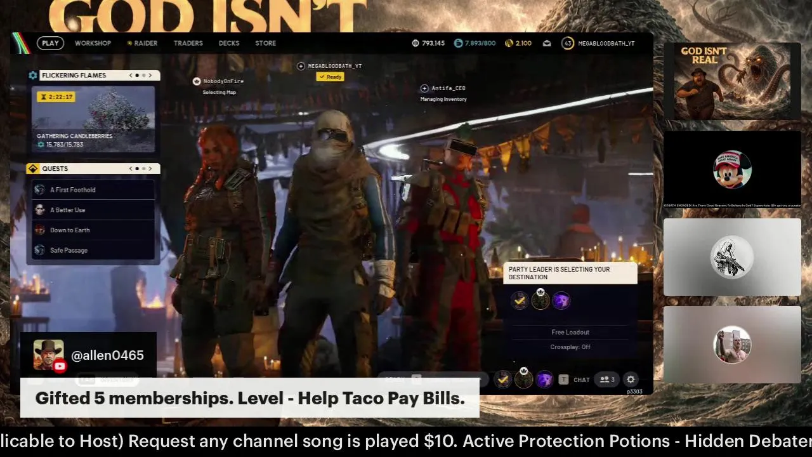Select the NobodyOnFire player name
The image size is (812, 457).
223,81
